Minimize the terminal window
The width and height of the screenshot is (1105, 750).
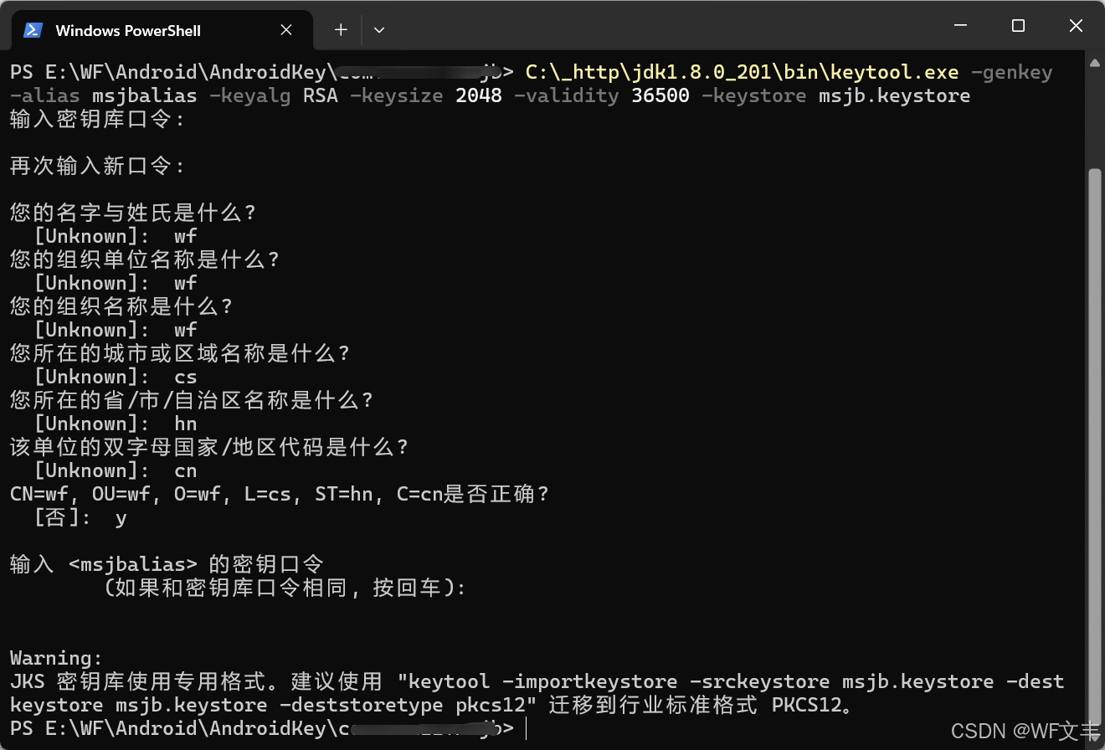click(960, 26)
